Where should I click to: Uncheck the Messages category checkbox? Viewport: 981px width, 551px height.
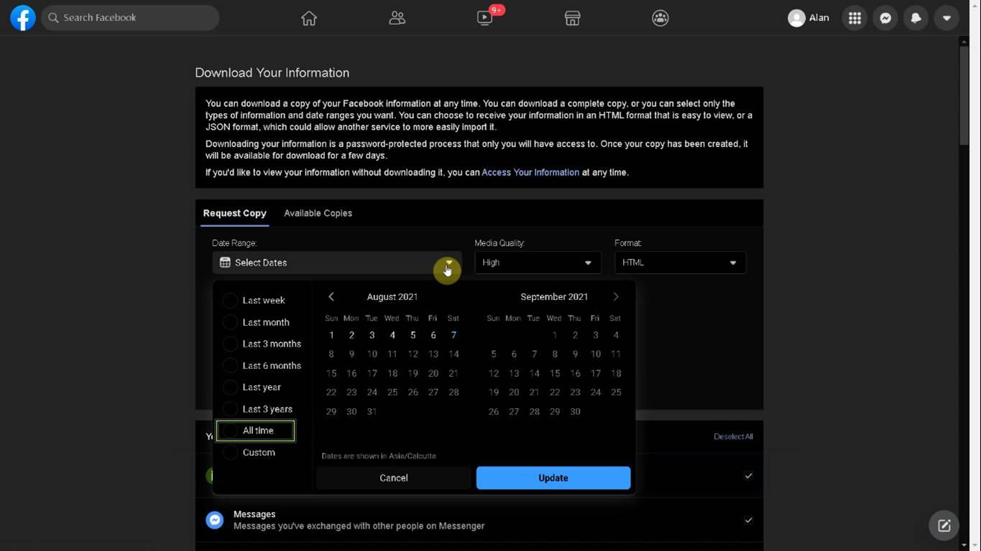point(748,520)
